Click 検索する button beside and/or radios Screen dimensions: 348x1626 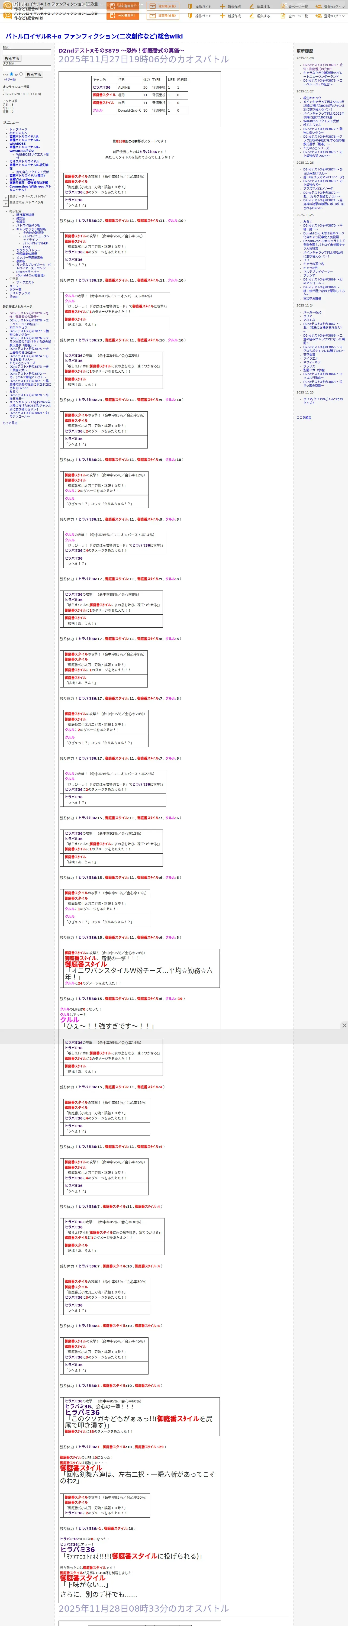(x=34, y=75)
